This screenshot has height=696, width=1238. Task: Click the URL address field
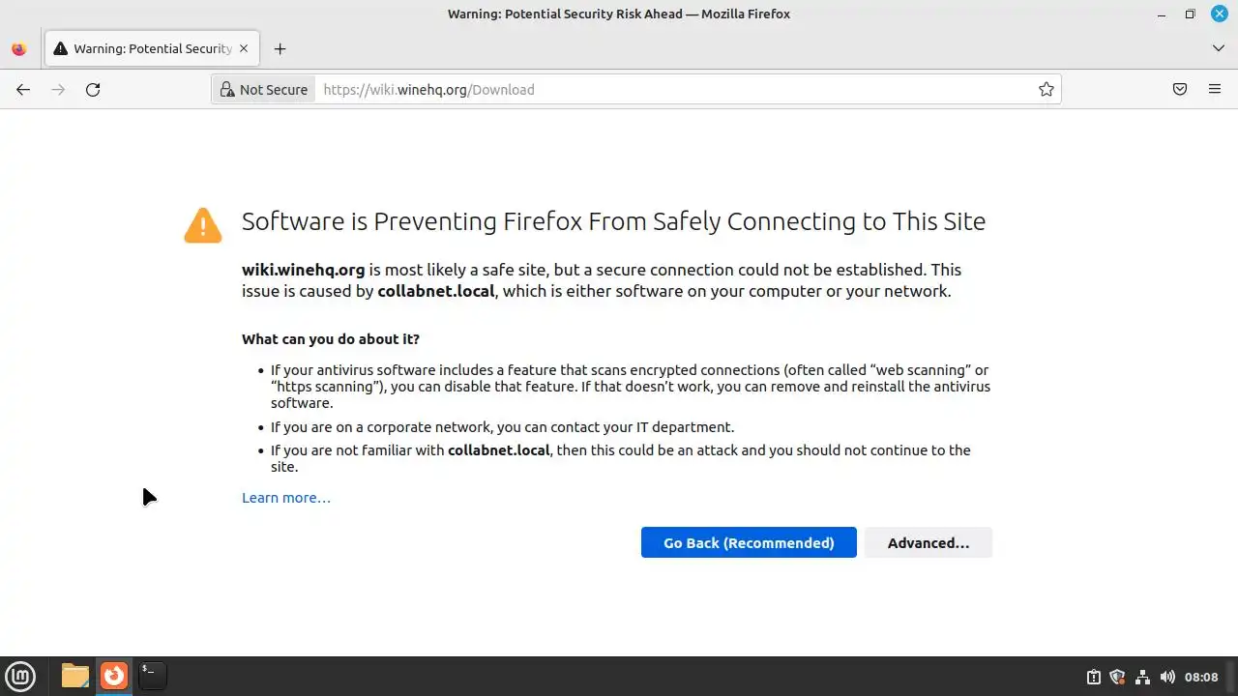677,90
